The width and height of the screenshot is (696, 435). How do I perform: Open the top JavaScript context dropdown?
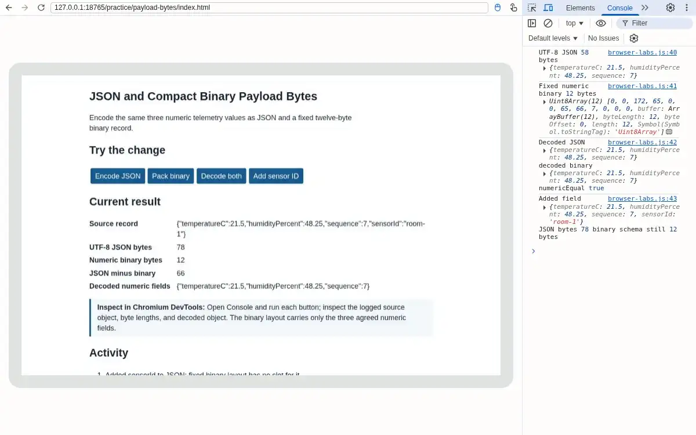(575, 23)
